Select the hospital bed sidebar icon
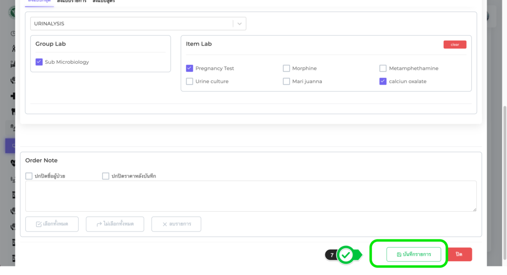 tap(13, 64)
